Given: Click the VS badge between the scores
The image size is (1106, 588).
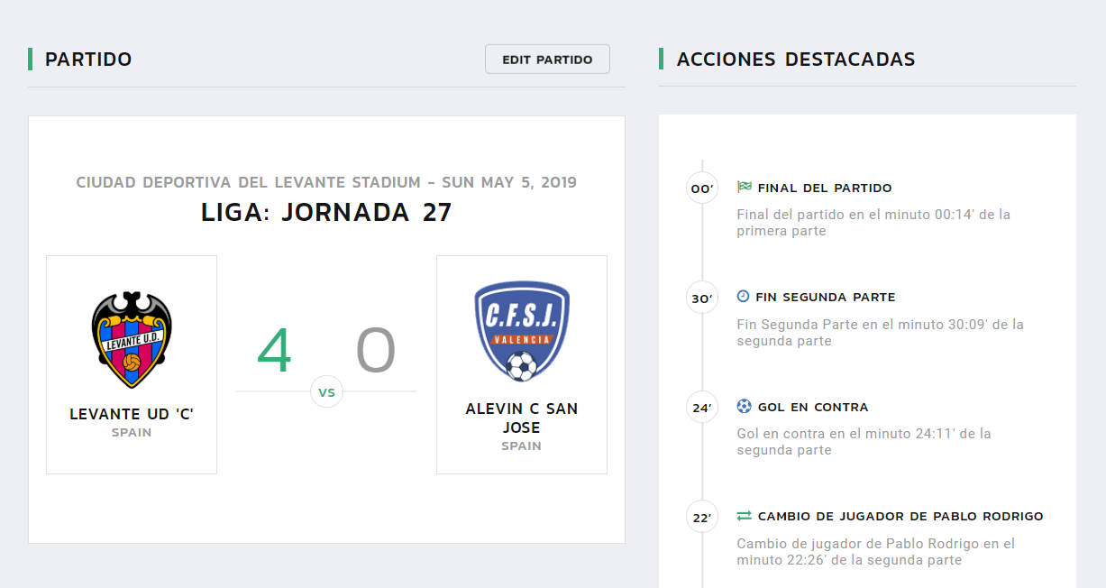Looking at the screenshot, I should coord(326,392).
